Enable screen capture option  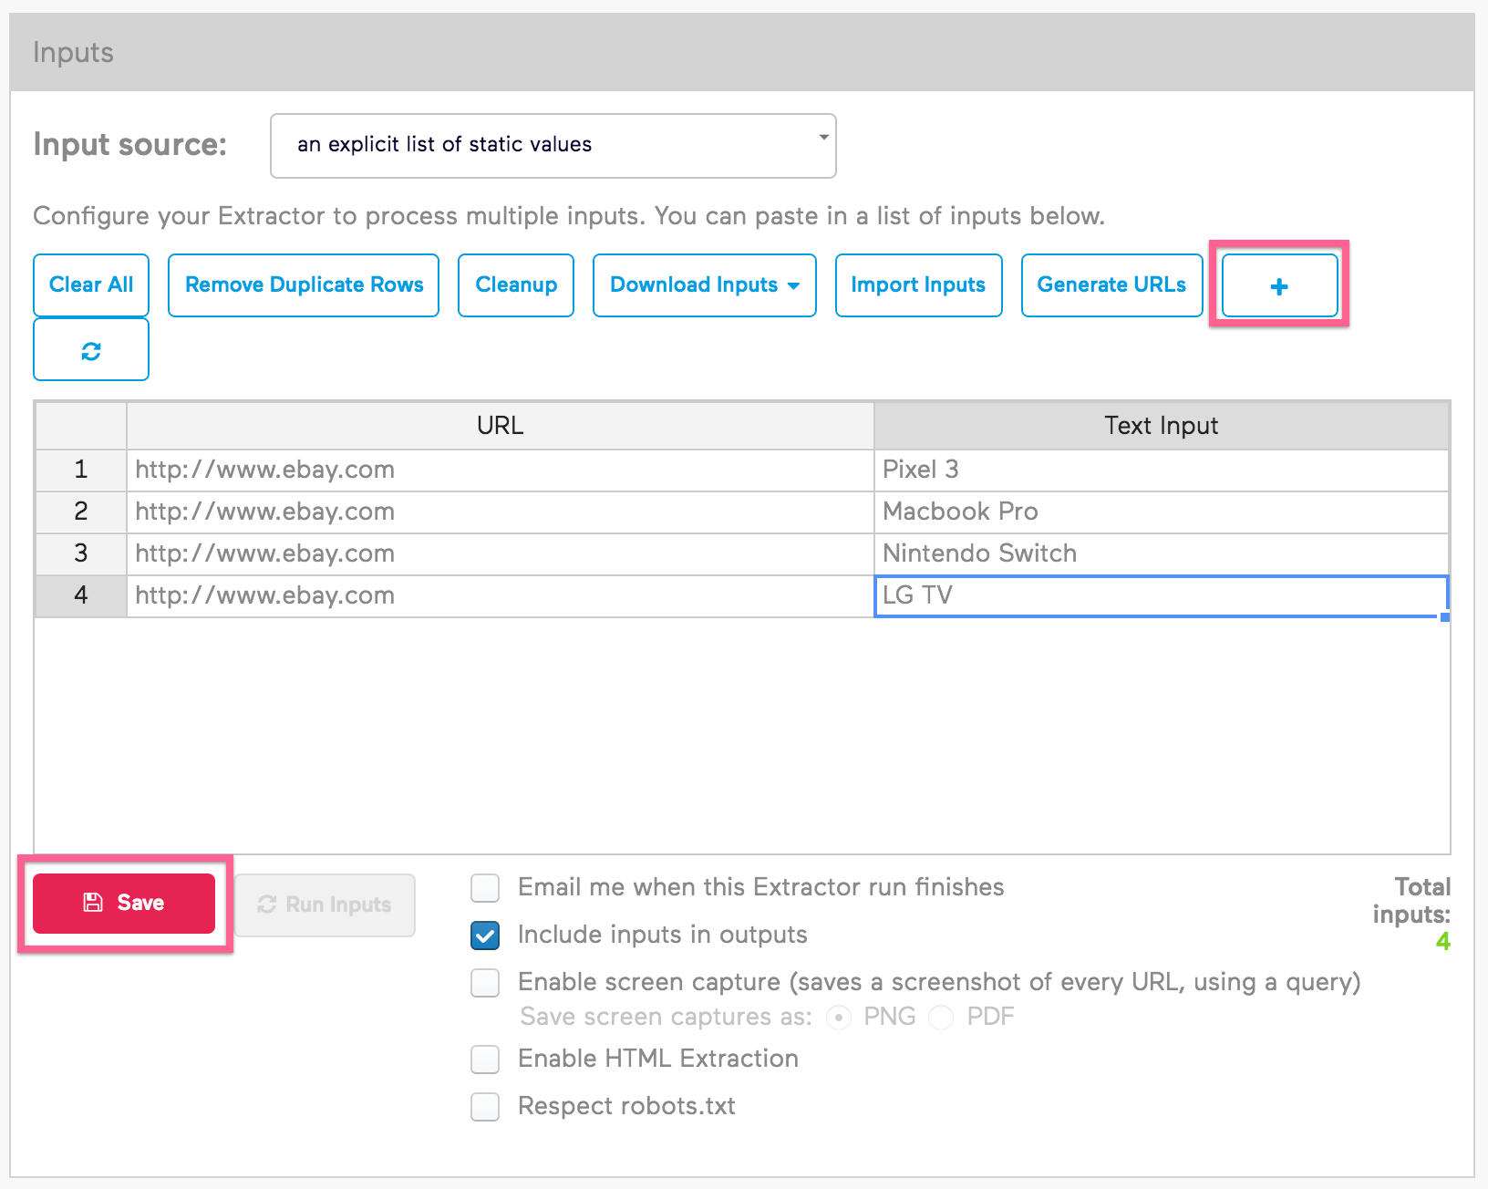tap(485, 982)
